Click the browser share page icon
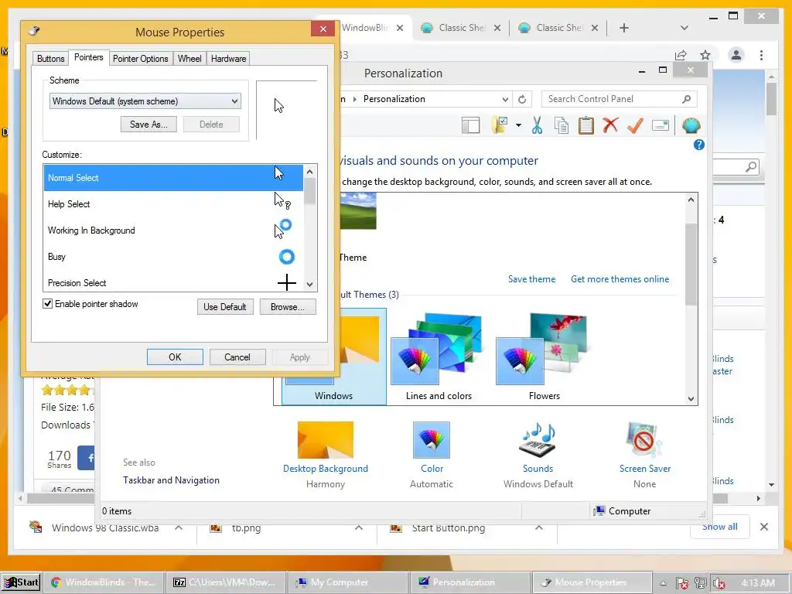The height and width of the screenshot is (594, 792). point(681,55)
